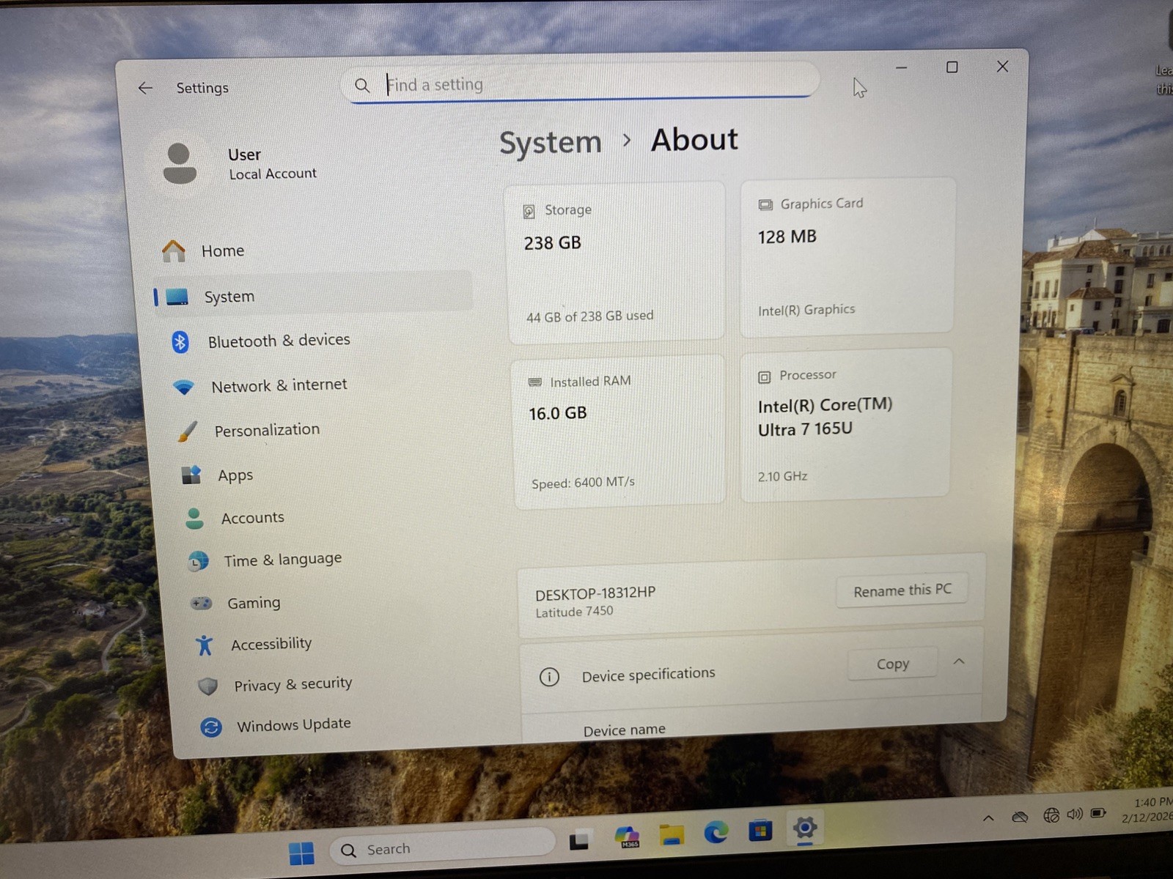The height and width of the screenshot is (879, 1173).
Task: Go back using the Settings back arrow
Action: click(145, 88)
